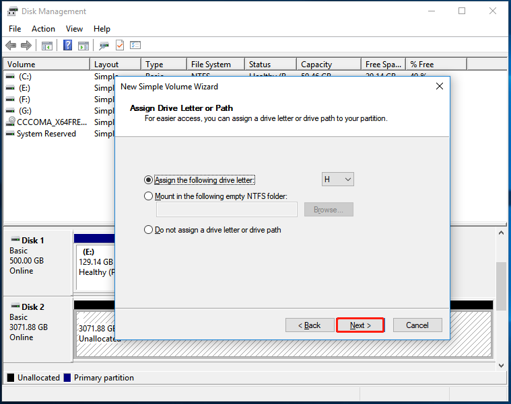Viewport: 511px width, 404px height.
Task: Open the Help toolbar icon
Action: click(67, 45)
